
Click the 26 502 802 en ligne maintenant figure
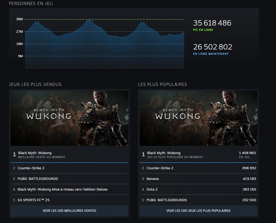click(x=212, y=47)
